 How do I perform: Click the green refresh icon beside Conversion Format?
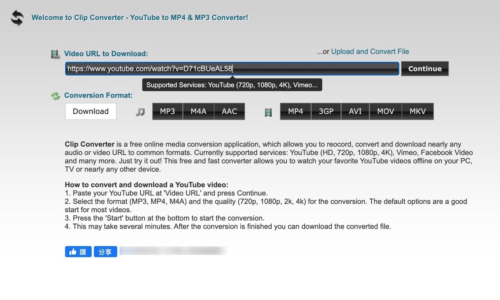(55, 96)
